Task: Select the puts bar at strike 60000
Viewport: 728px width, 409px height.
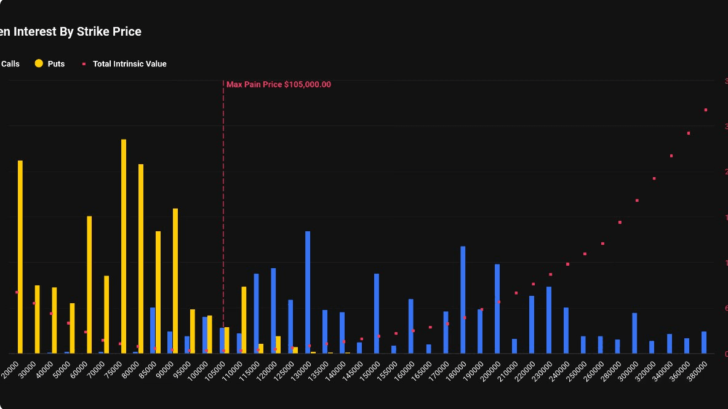Action: 89,284
